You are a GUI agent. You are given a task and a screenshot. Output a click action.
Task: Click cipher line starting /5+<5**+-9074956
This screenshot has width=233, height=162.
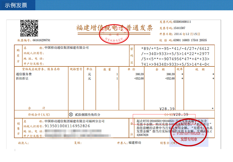[175, 59]
